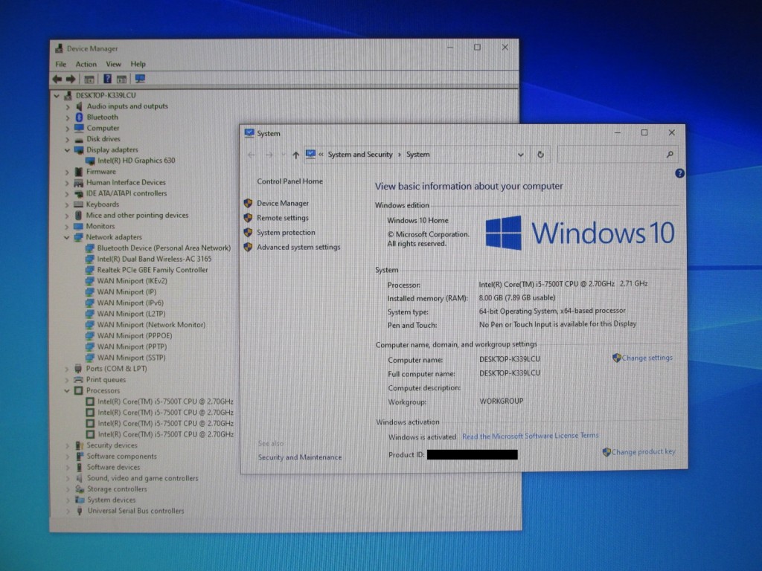Open help with System window's blue question-mark icon
Image resolution: width=762 pixels, height=571 pixels.
click(680, 172)
